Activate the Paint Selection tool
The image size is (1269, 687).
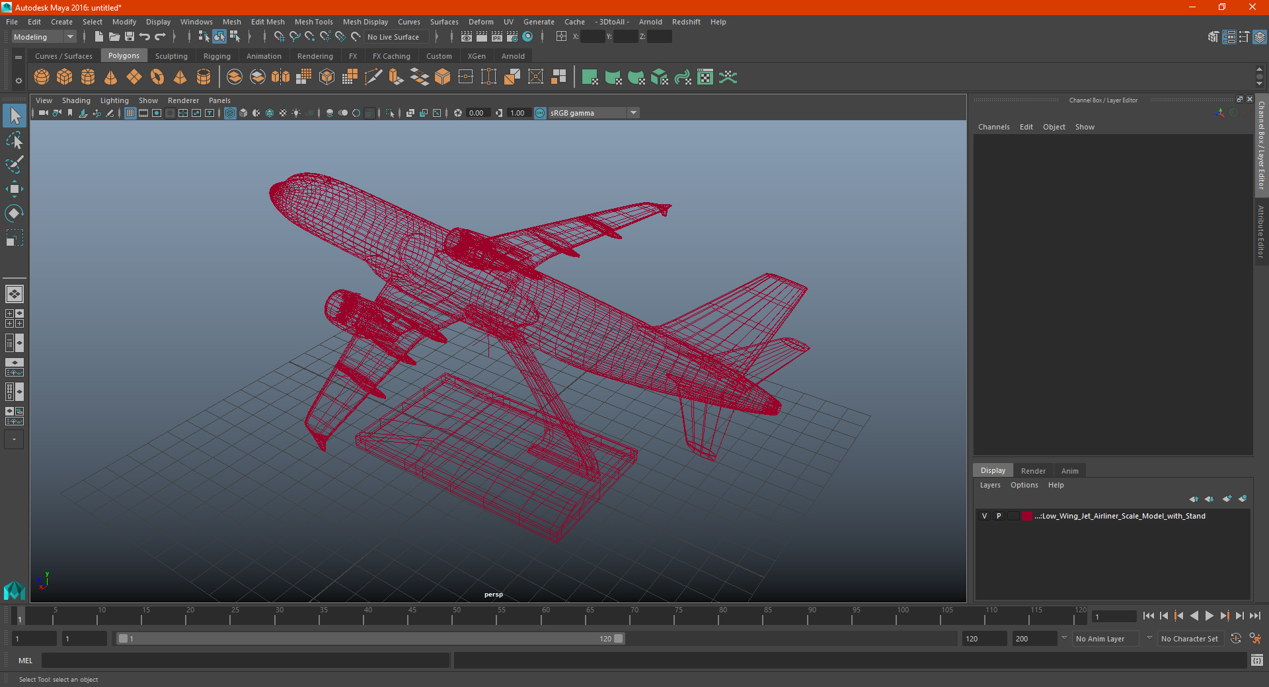[x=14, y=164]
